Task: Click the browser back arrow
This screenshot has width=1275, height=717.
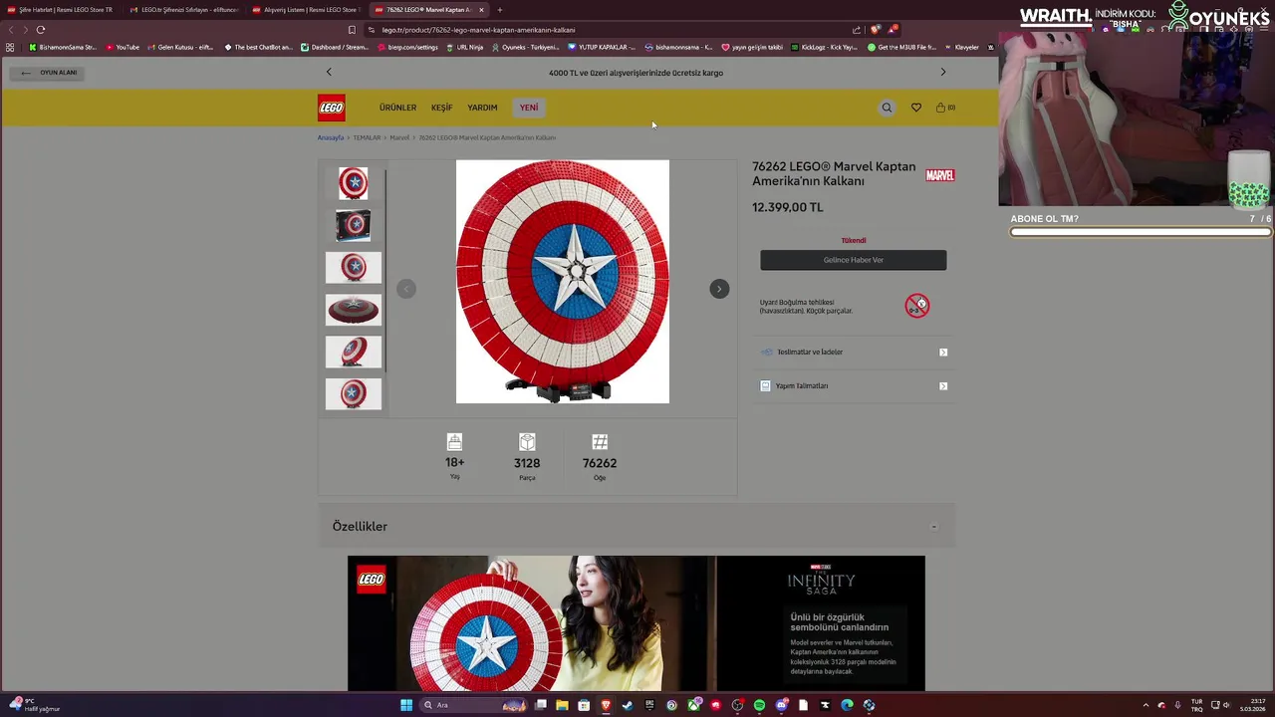Action: (11, 30)
